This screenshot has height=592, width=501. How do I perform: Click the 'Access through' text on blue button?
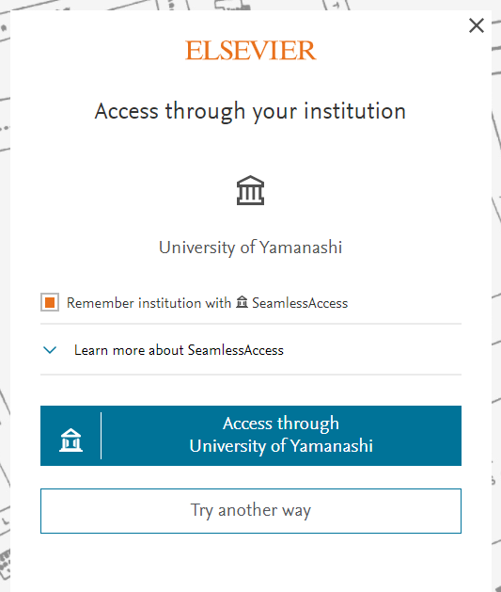tap(281, 424)
